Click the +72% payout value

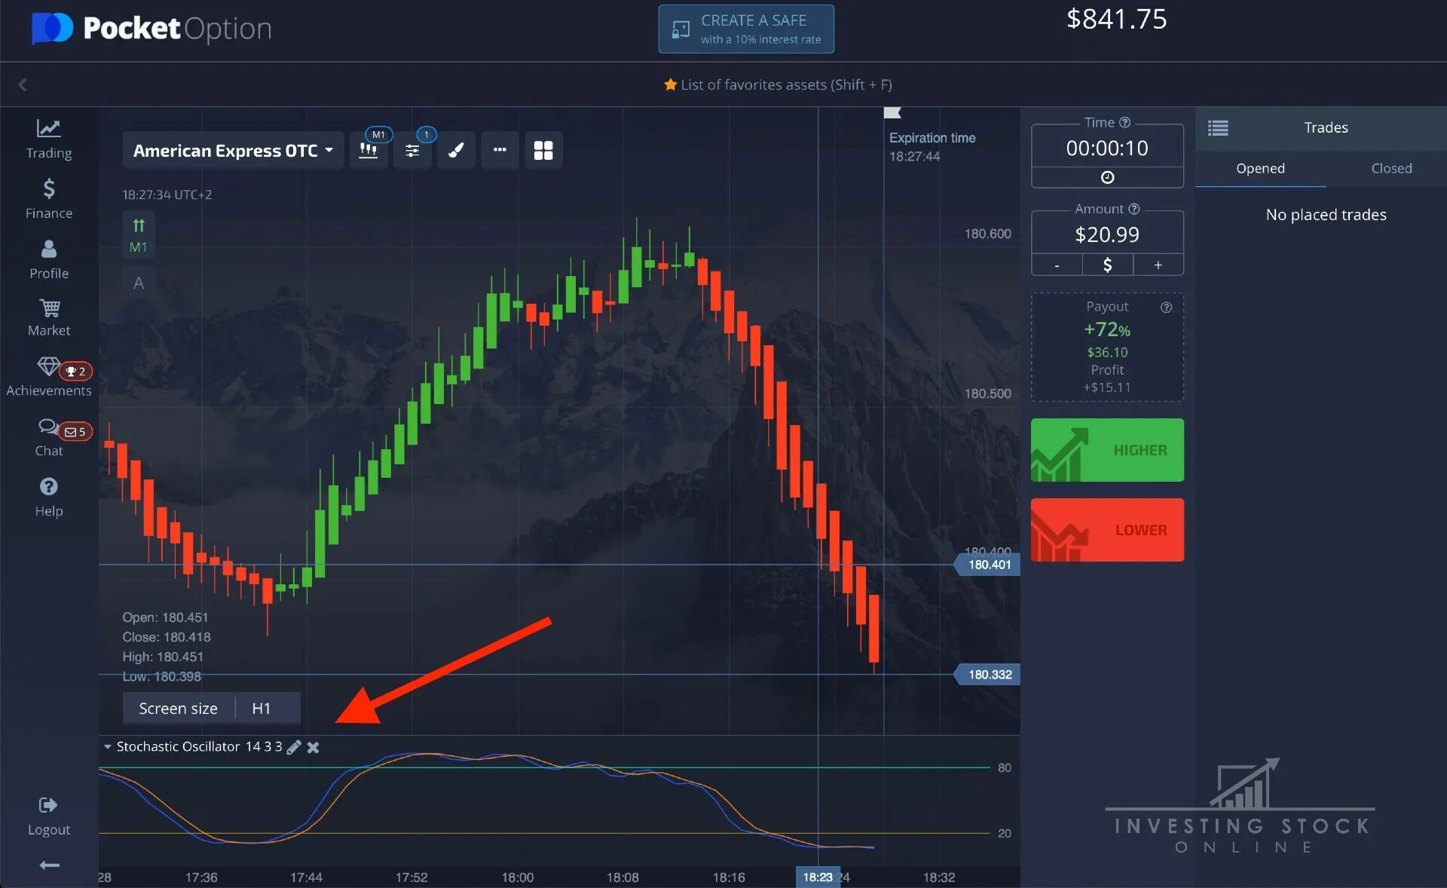tap(1107, 330)
